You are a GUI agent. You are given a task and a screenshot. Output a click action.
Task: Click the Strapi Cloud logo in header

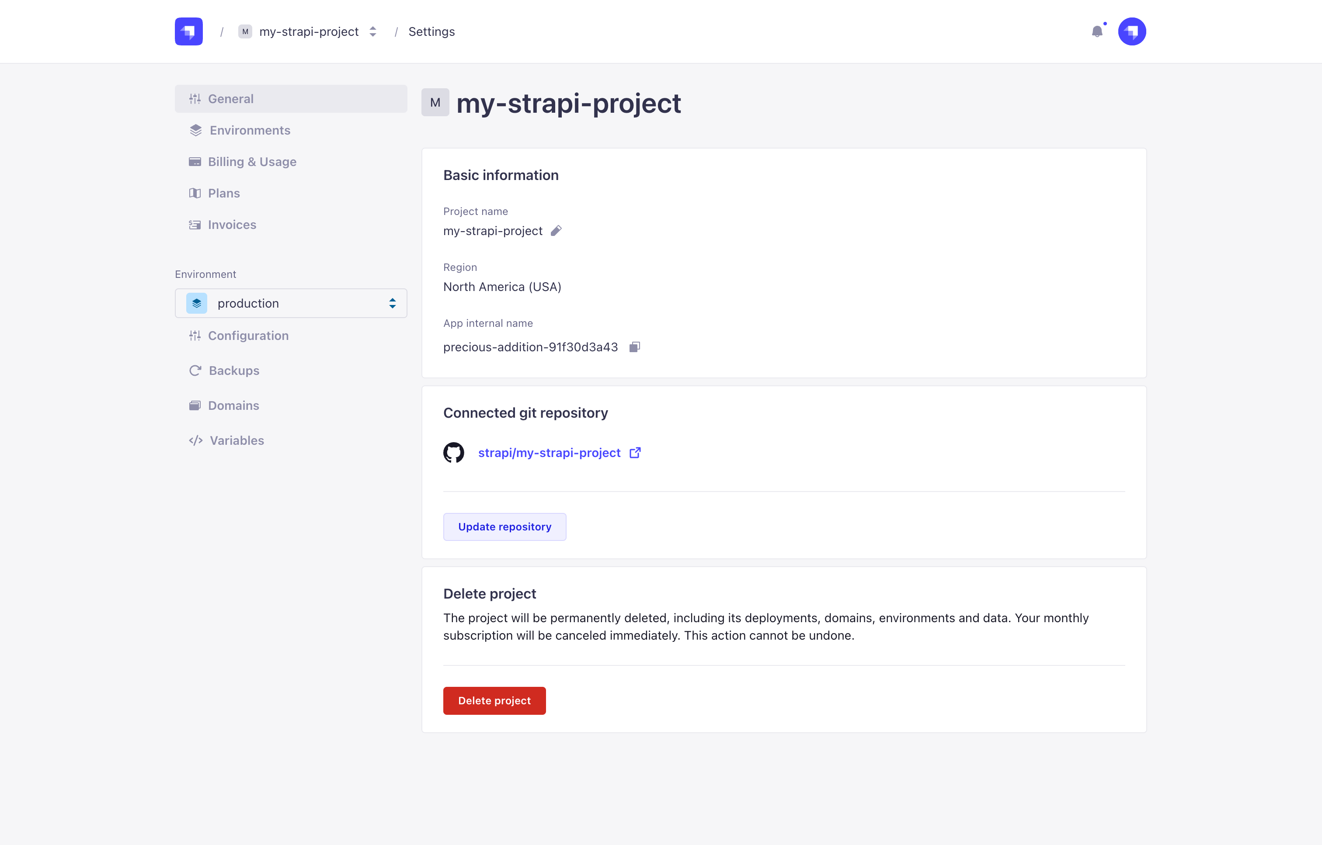click(188, 31)
